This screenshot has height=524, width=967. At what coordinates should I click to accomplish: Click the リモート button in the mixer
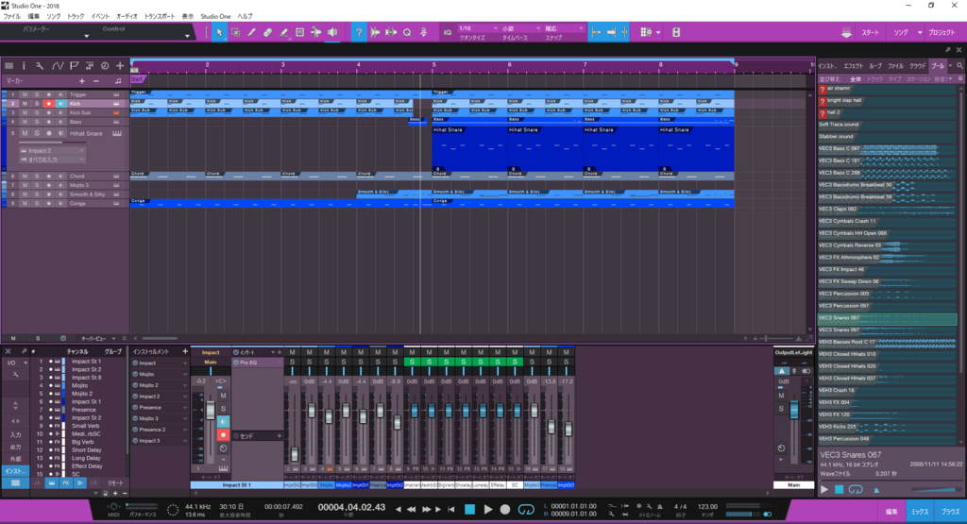coord(114,483)
